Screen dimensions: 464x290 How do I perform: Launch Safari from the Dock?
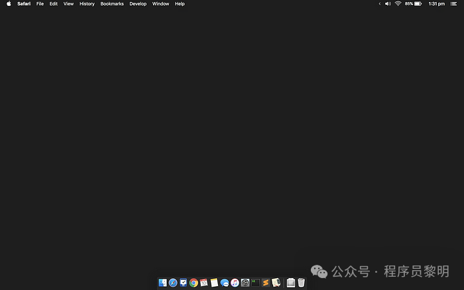[173, 283]
